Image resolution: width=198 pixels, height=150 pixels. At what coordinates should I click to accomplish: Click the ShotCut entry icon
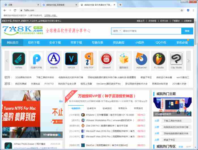click(83, 145)
